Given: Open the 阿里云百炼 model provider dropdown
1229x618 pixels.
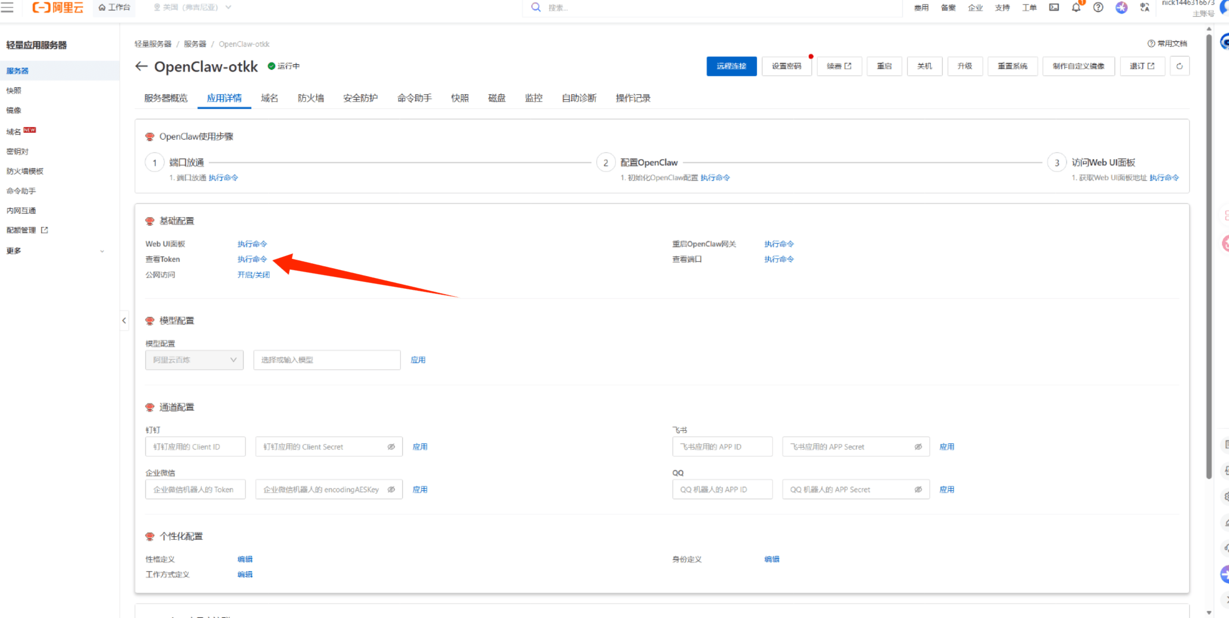Looking at the screenshot, I should (x=195, y=360).
